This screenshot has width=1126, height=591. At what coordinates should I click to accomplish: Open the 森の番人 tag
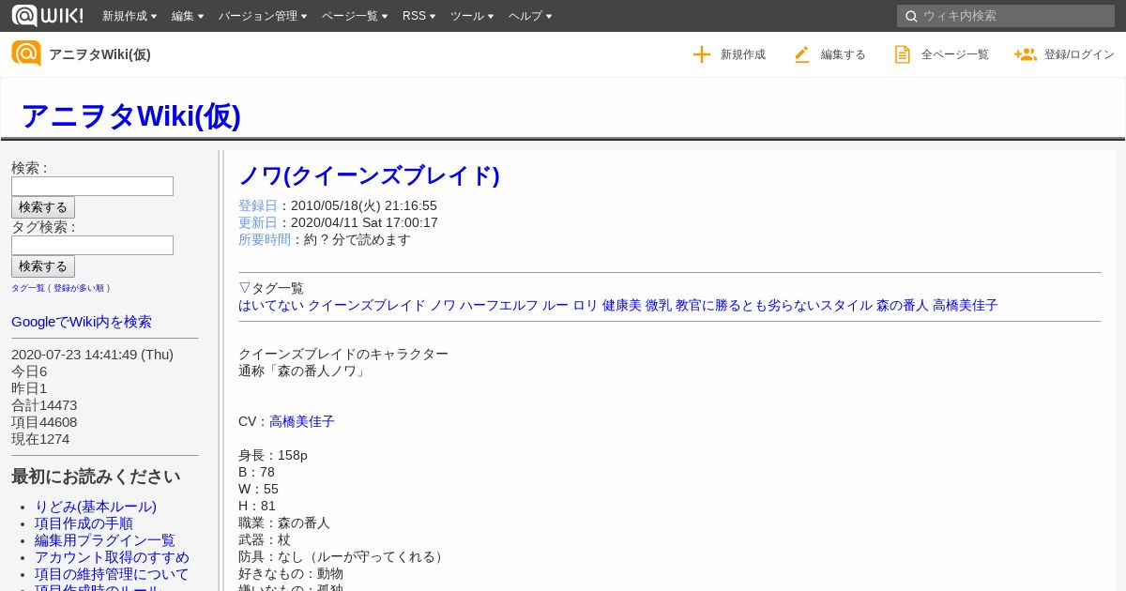(903, 305)
